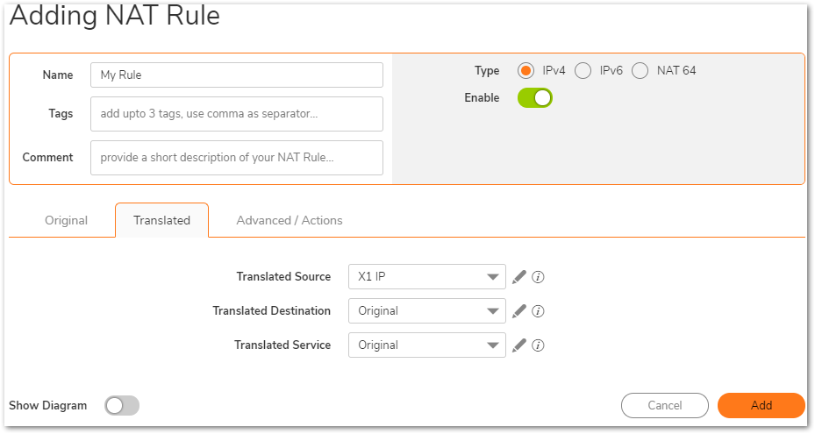Open the Translated Service dropdown
Screen dimensions: 815x434
[426, 345]
